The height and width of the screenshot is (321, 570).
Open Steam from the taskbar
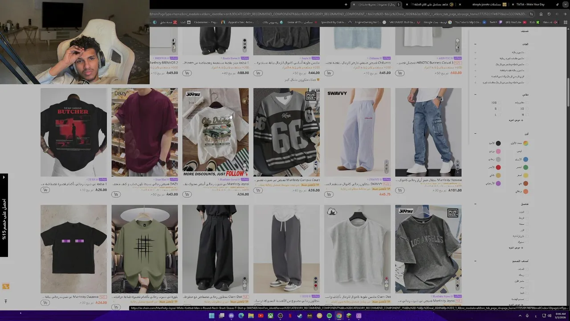300,316
